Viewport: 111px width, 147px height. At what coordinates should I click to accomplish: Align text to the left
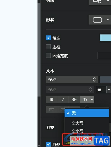pyautogui.click(x=52, y=110)
